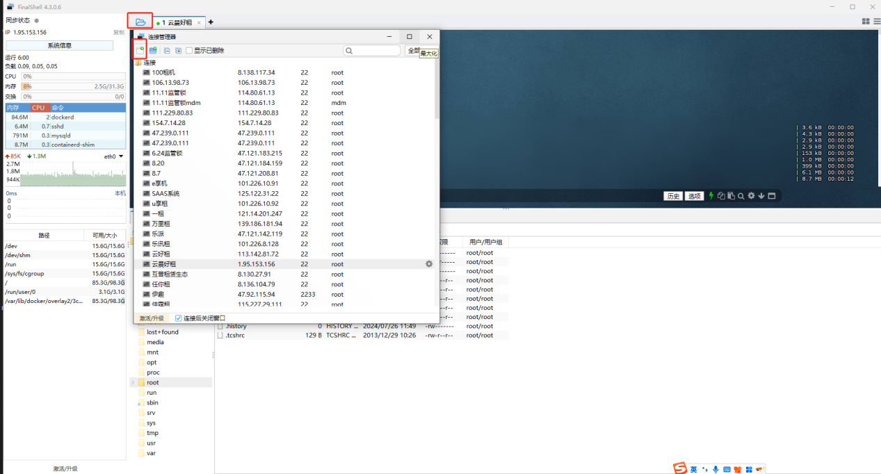Click server icon of 100租机 row

click(146, 72)
